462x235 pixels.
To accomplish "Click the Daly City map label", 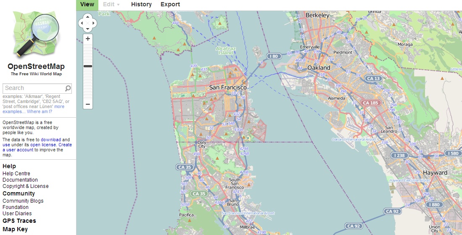I will coord(202,144).
